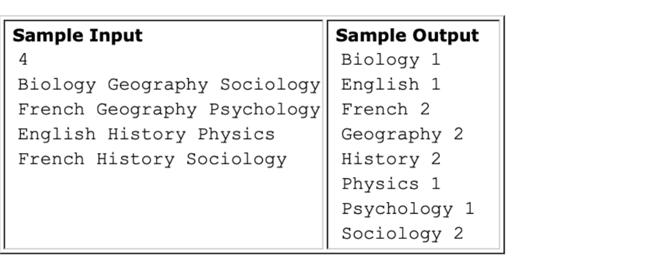Click the Sample Input heading

pyautogui.click(x=77, y=36)
